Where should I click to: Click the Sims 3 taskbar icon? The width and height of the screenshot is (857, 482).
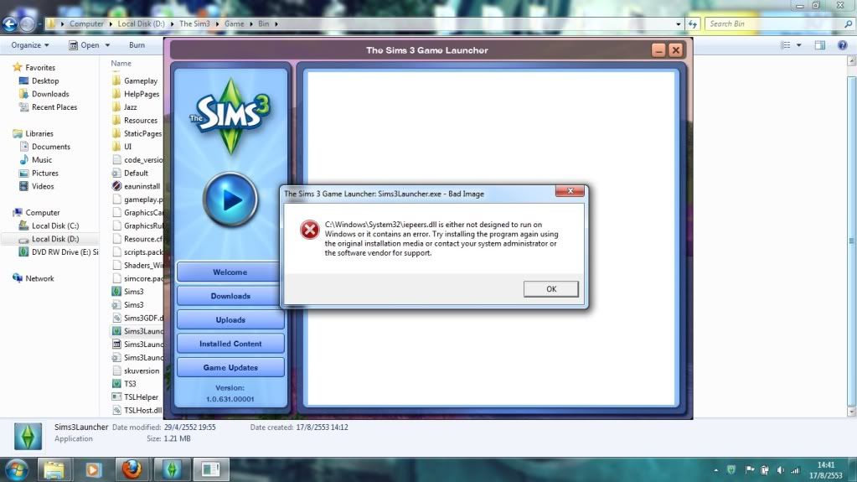point(172,469)
